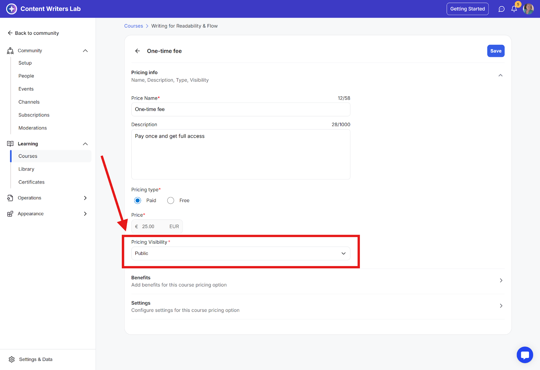Click the Price Name input field
Viewport: 540px width, 370px height.
[x=241, y=109]
